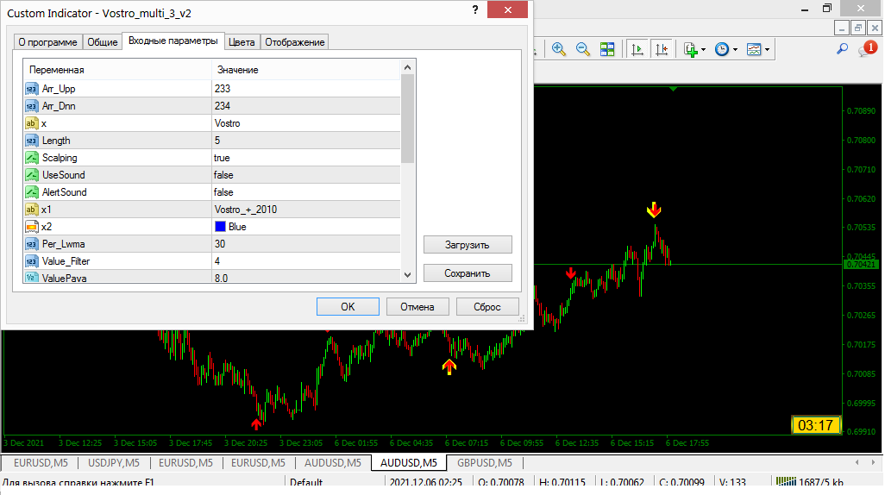Switch to the Цвета tab

pyautogui.click(x=242, y=42)
